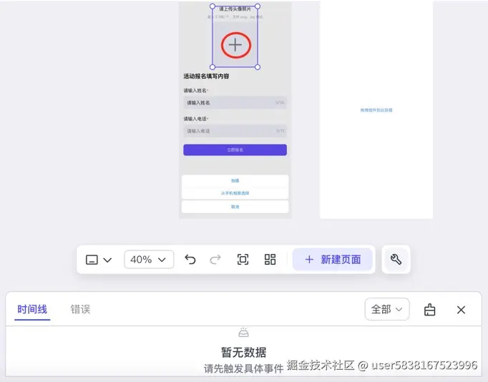Focus the 请输入姓名 input field
488x382 pixels.
pos(235,103)
